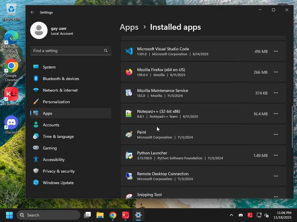
Task: Click the installed apps list scrollbar
Action: point(292,126)
